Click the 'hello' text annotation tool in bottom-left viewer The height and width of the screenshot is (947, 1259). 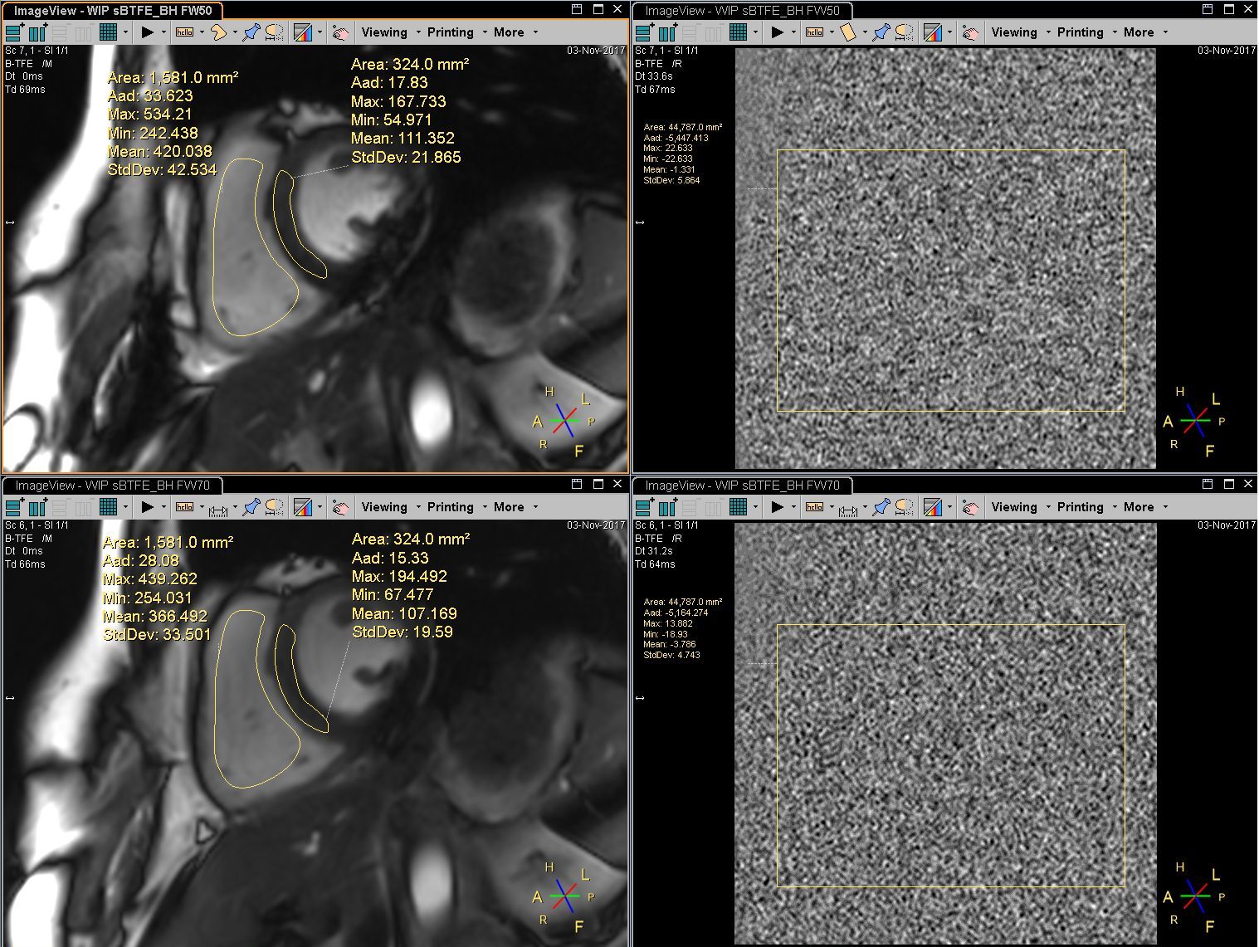[184, 507]
